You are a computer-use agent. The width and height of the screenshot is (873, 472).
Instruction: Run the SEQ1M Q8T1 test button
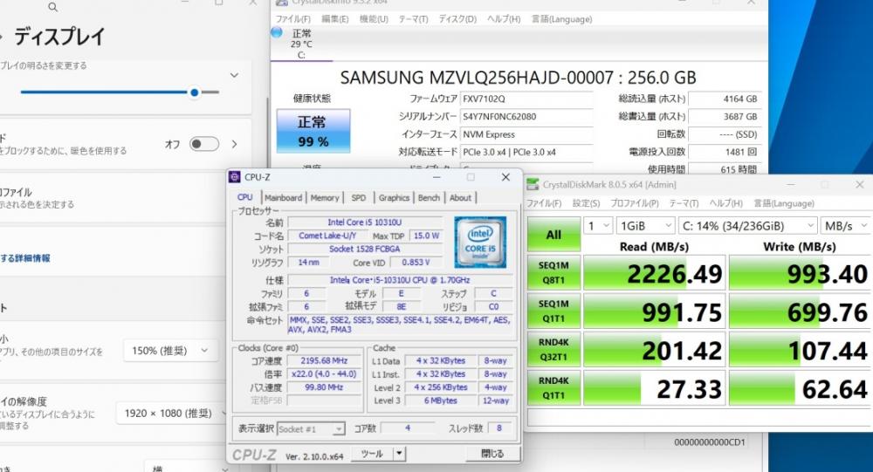click(x=553, y=273)
